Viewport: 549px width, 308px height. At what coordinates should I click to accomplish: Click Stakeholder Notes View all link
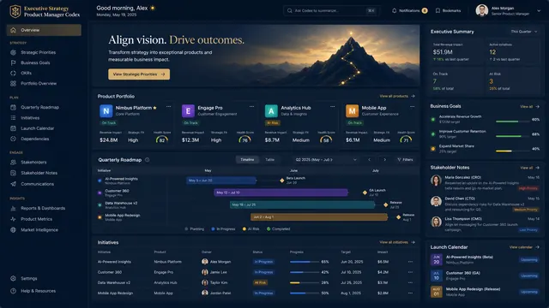[x=529, y=168]
